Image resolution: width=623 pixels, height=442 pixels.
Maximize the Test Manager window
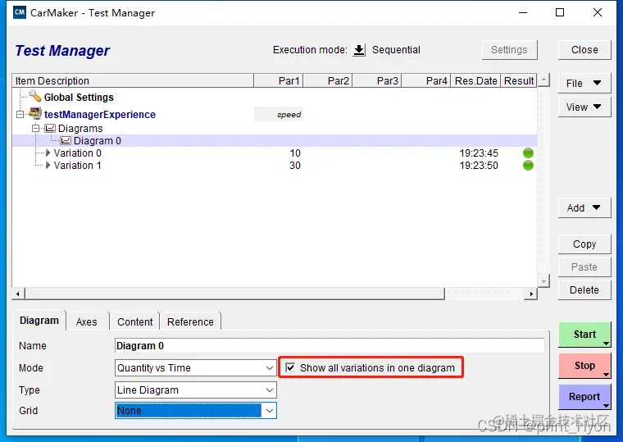tap(560, 13)
